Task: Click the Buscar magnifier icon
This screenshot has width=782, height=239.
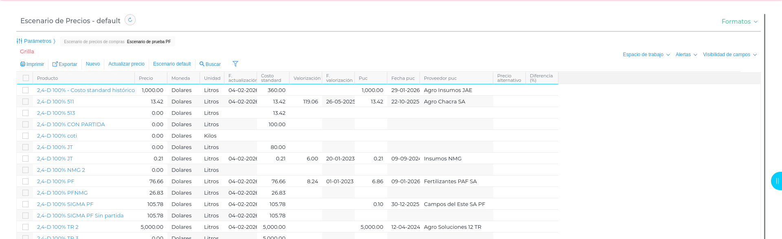Action: point(202,64)
